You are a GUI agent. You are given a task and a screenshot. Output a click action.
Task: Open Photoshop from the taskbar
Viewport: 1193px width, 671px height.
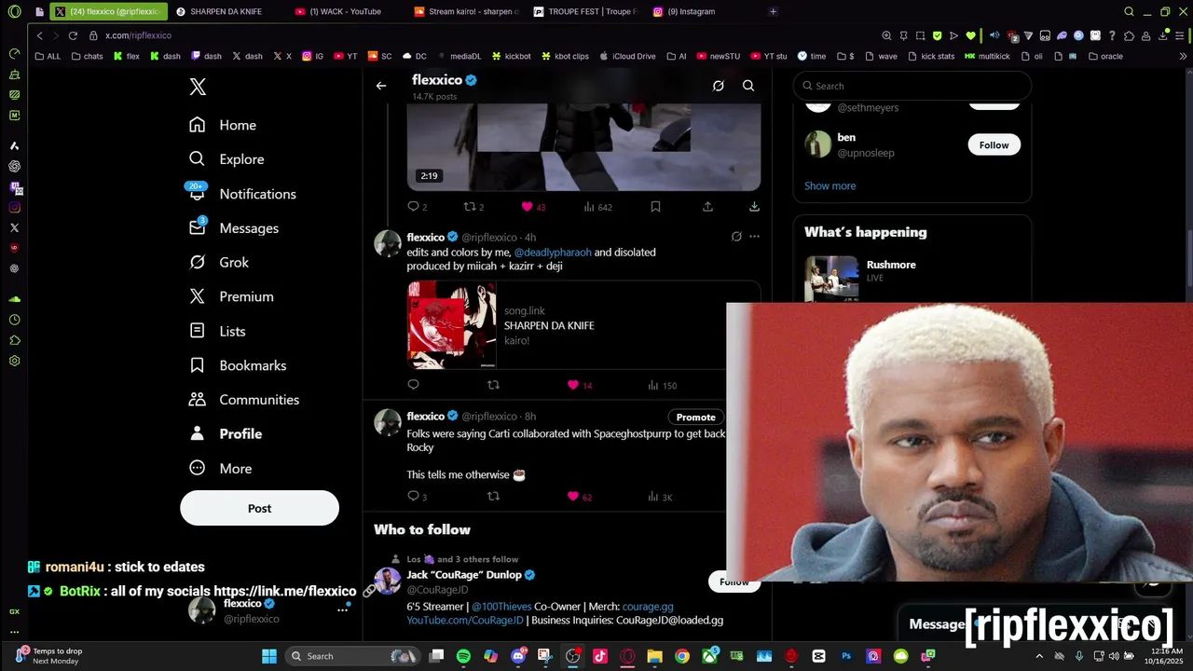point(846,656)
